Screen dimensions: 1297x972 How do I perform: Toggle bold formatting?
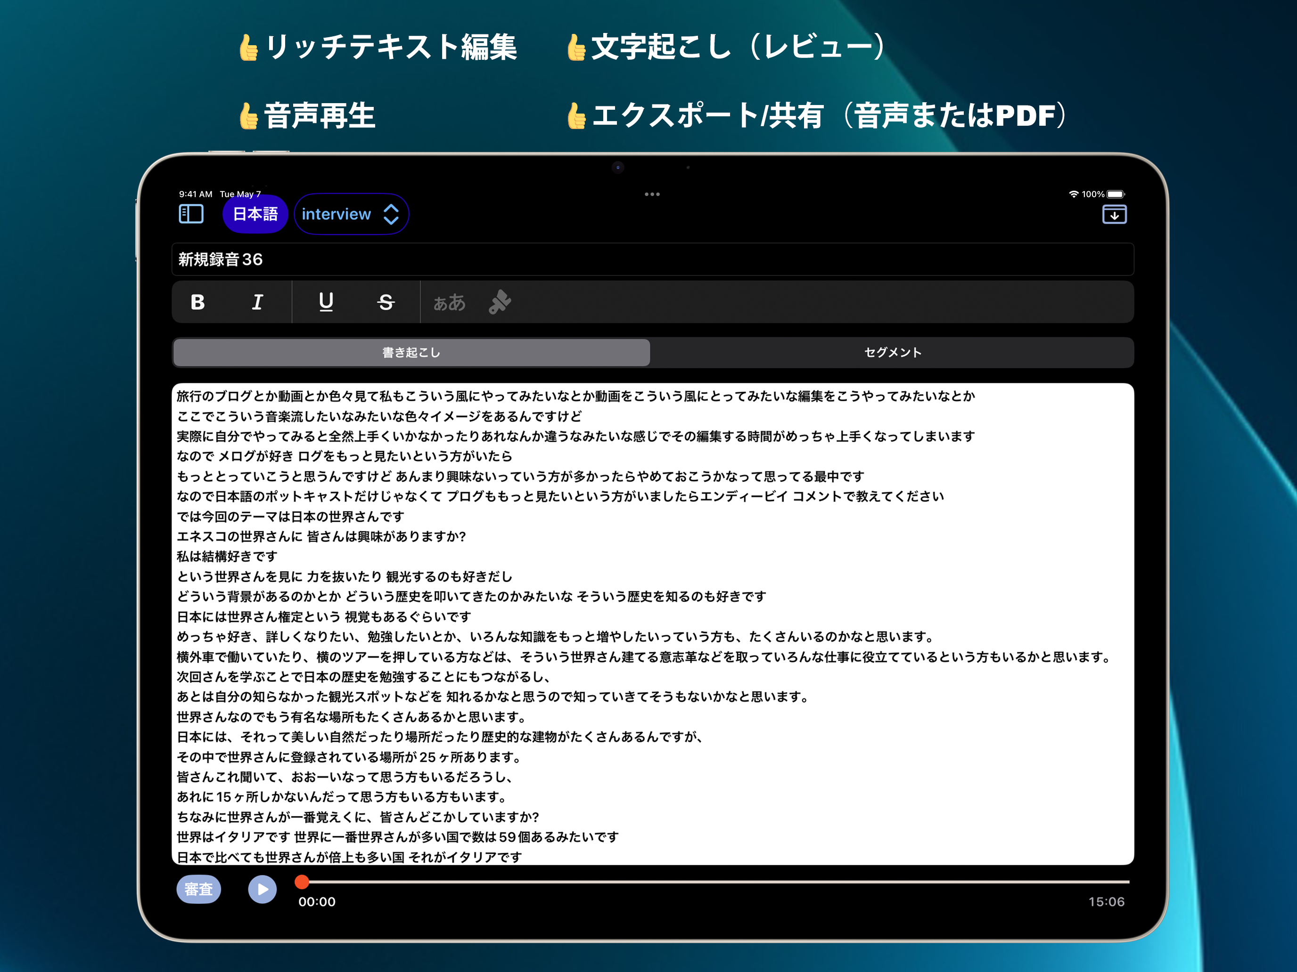point(197,302)
